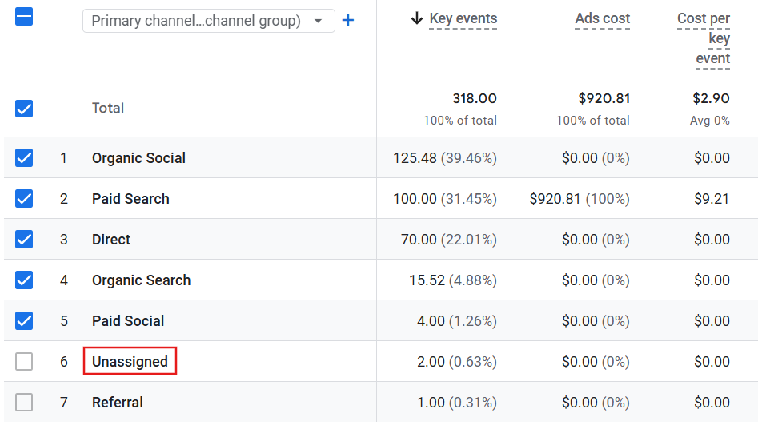The width and height of the screenshot is (758, 425).
Task: Check the Referral row checkbox
Action: coord(24,403)
